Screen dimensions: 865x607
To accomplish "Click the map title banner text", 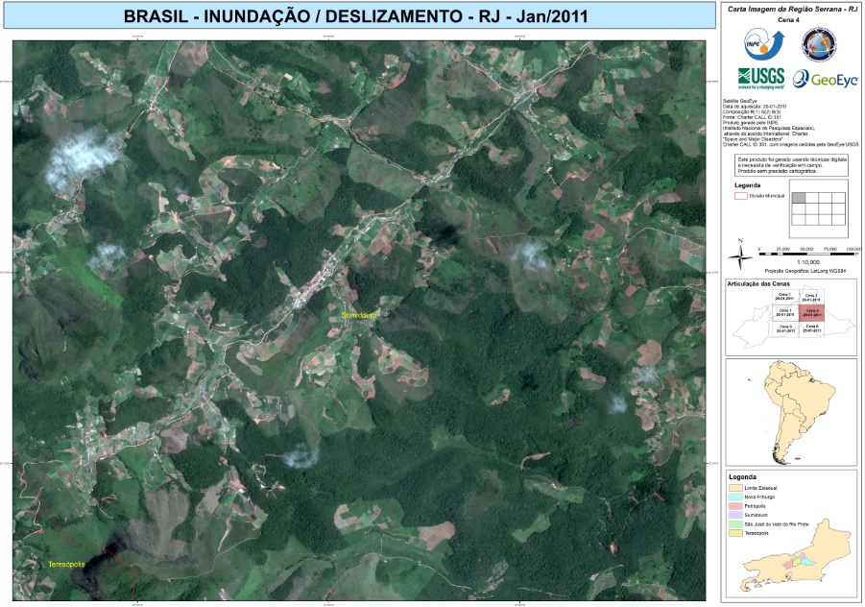I will point(355,16).
